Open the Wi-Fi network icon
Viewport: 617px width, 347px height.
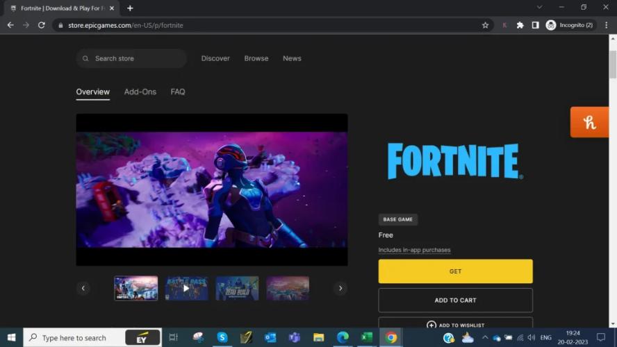520,337
